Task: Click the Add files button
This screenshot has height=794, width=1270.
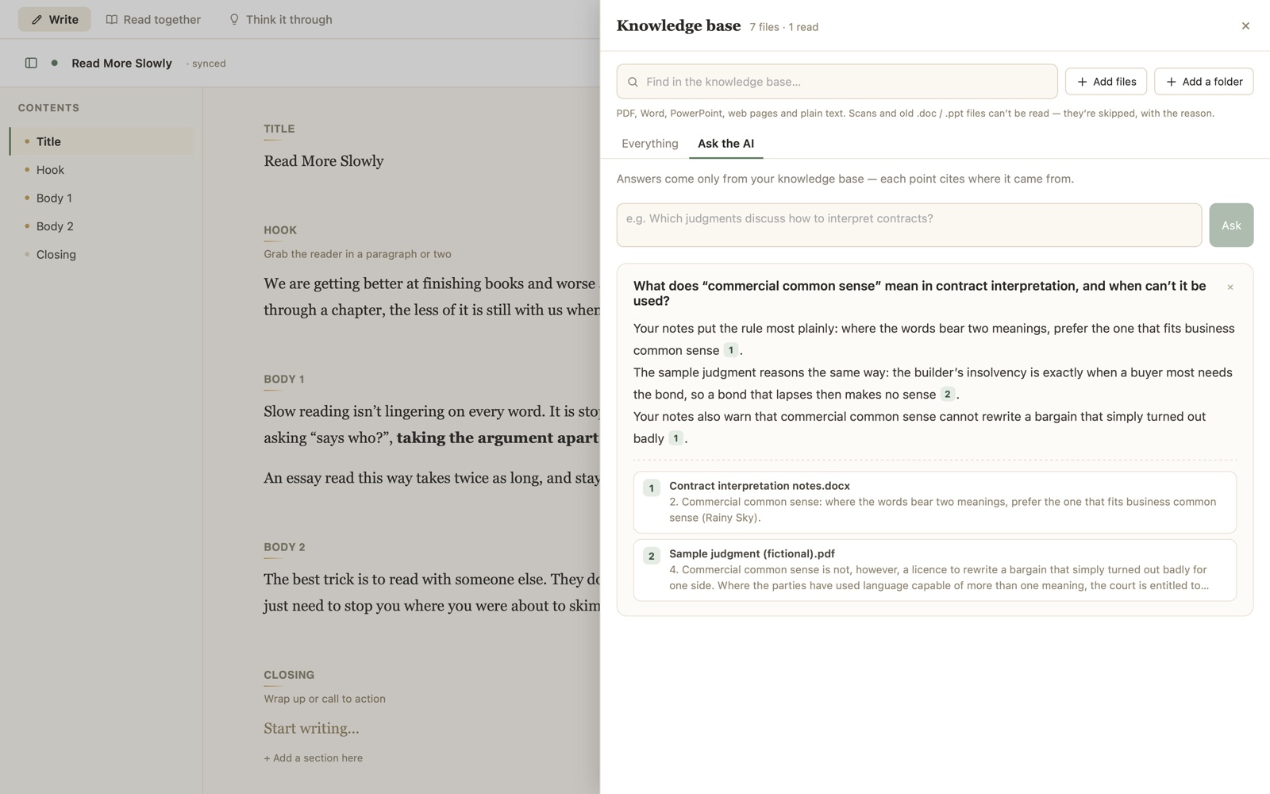Action: coord(1106,82)
